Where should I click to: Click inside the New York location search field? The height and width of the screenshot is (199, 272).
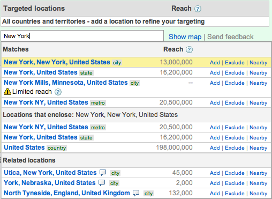point(82,36)
